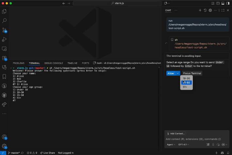The height and width of the screenshot is (155, 232).
Task: Open the Copilot dropdown in title bar
Action: [167, 3]
